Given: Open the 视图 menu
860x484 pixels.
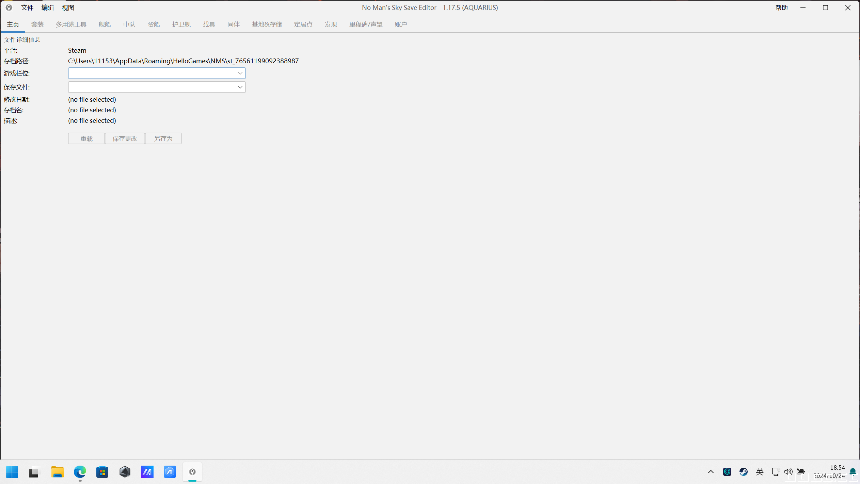Looking at the screenshot, I should click(x=68, y=7).
